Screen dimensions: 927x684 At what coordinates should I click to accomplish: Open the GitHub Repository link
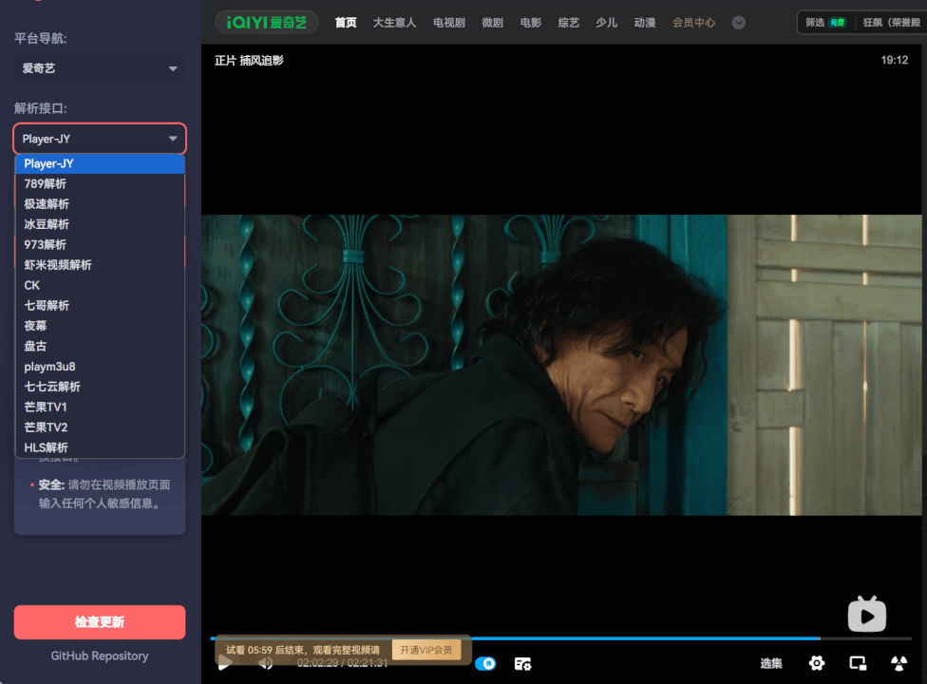tap(99, 655)
